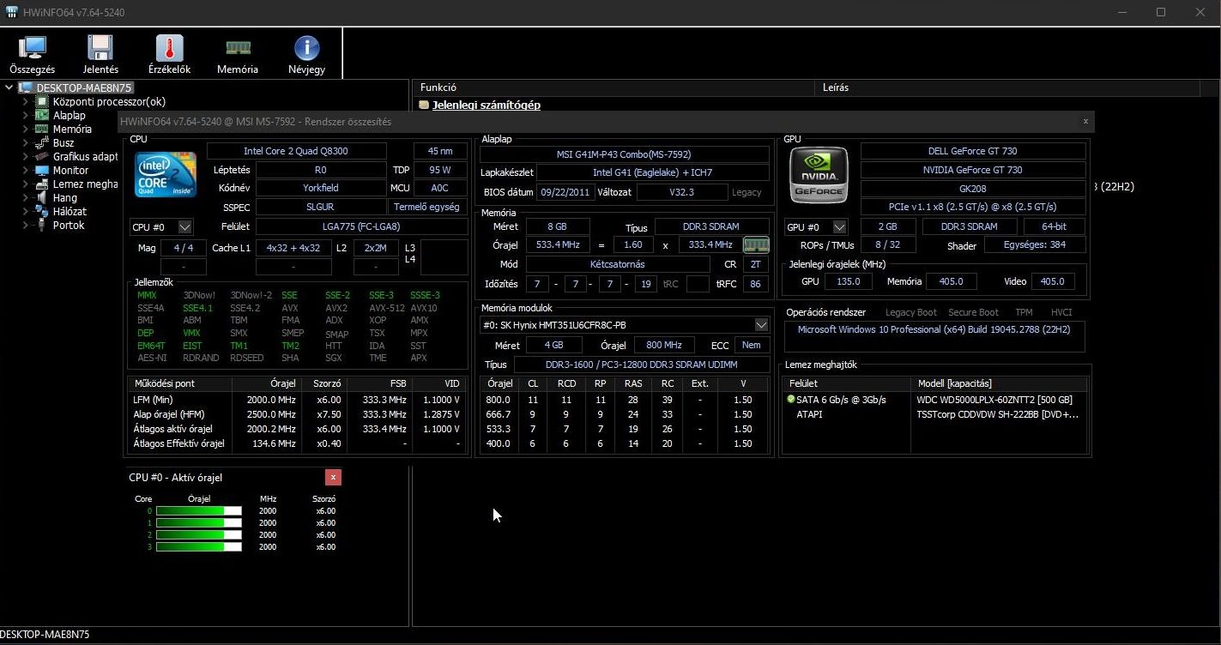Screen dimensions: 1221x645
Task: Click the Lemez meghajtók tree icon
Action: point(41,184)
